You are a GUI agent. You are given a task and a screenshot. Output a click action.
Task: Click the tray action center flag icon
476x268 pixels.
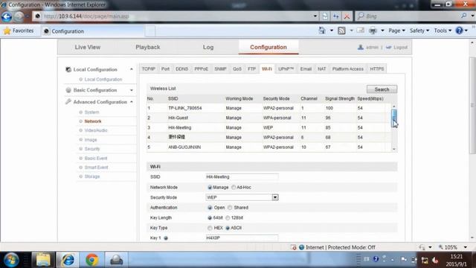[403, 259]
